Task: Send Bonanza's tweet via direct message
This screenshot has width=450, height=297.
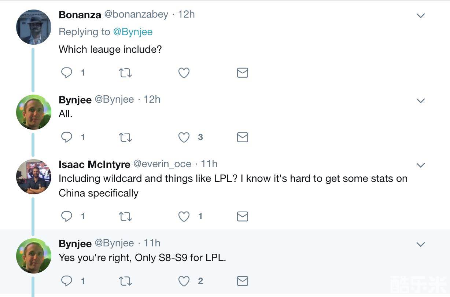Action: click(243, 73)
